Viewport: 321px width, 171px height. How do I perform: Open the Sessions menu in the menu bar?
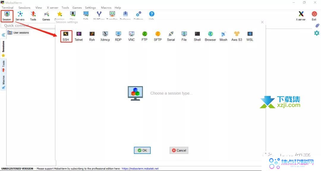[24, 7]
